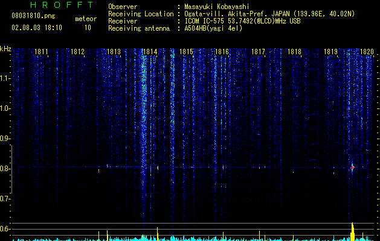Click the kHz axis unit label
The image size is (380, 241).
click(5, 49)
